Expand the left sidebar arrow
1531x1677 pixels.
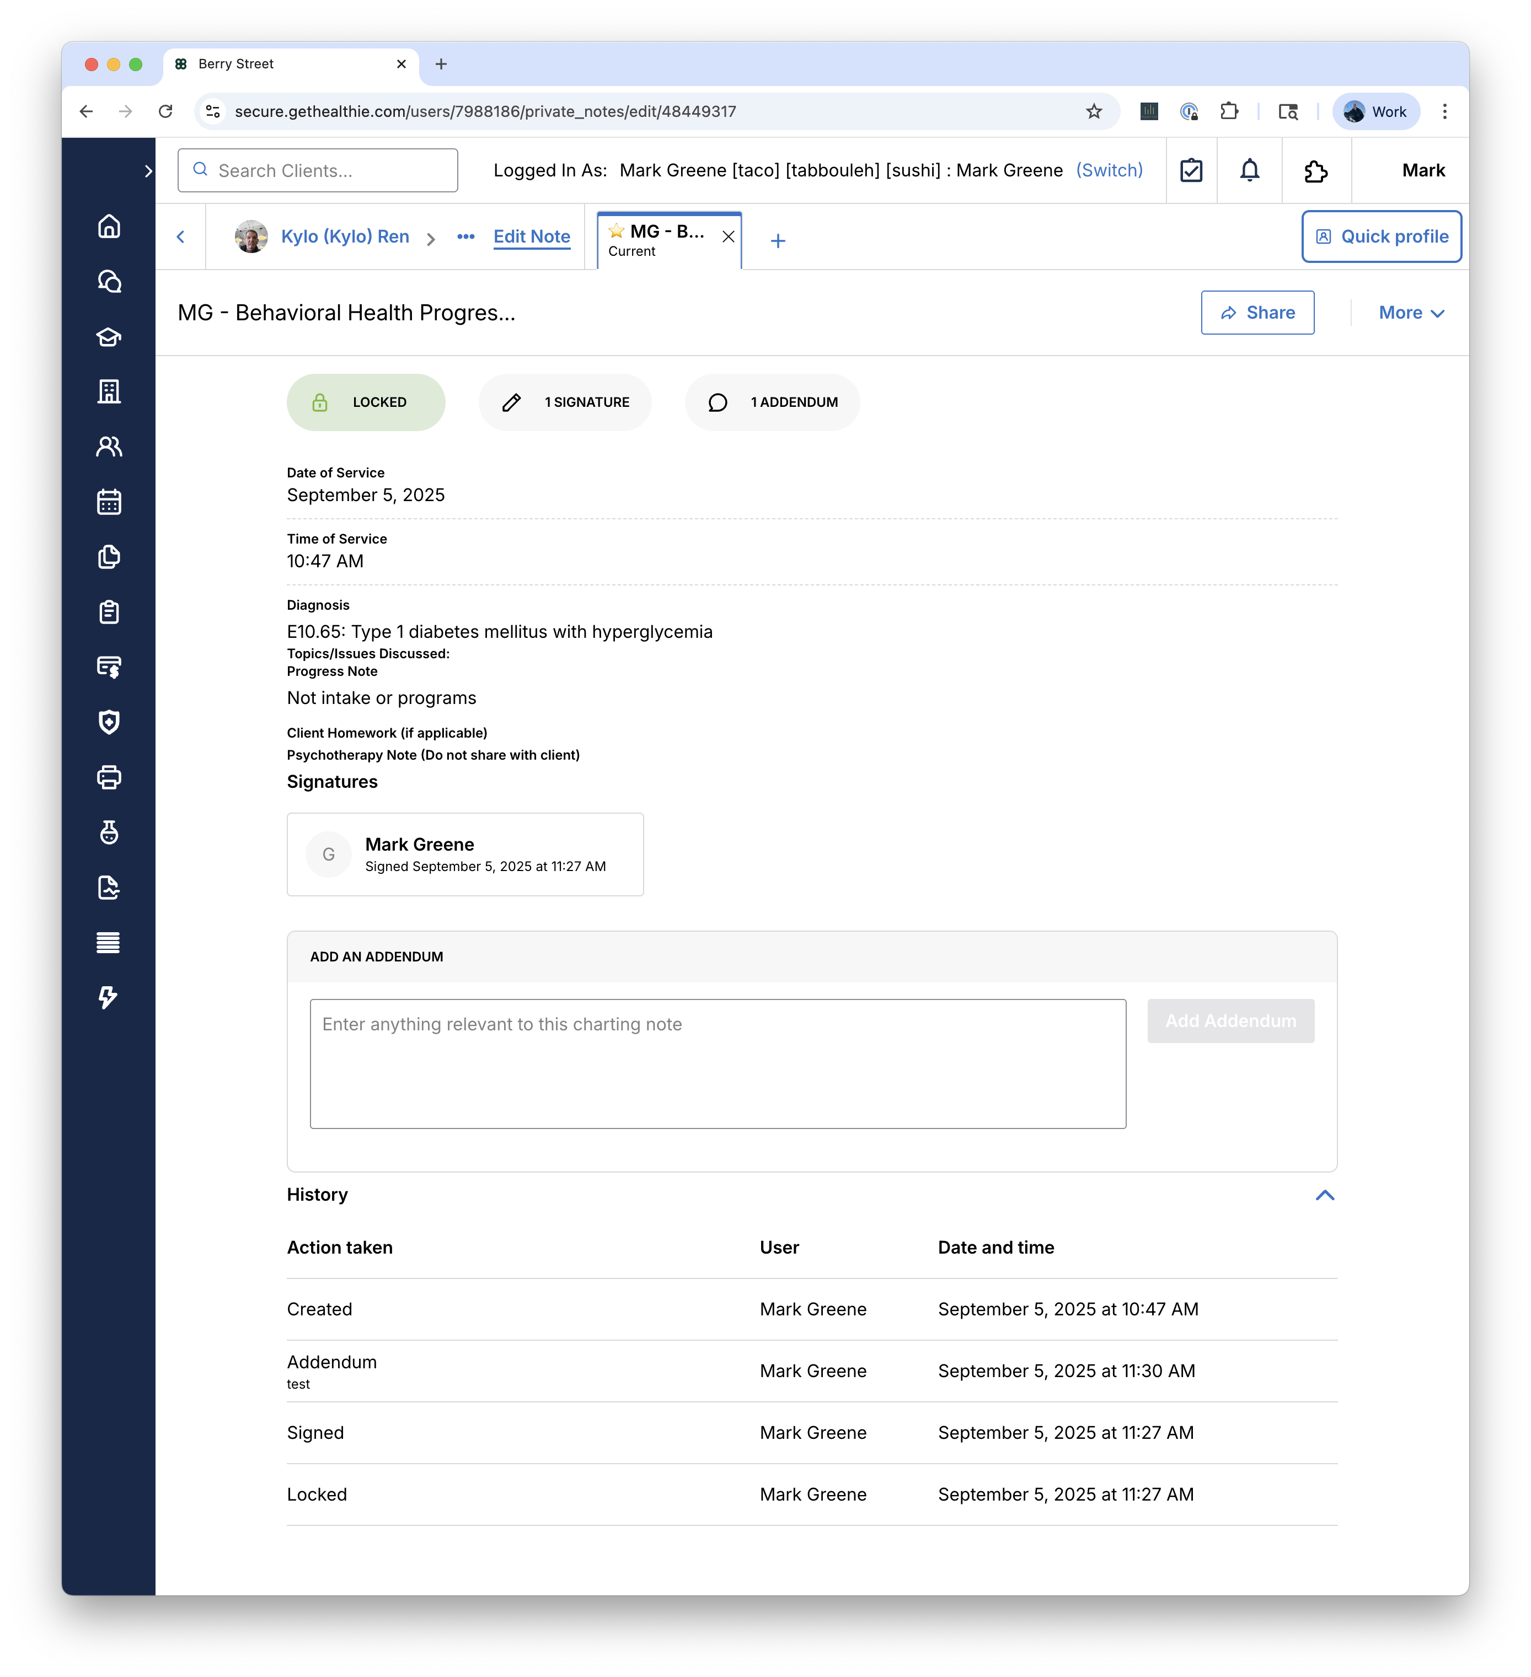[148, 171]
